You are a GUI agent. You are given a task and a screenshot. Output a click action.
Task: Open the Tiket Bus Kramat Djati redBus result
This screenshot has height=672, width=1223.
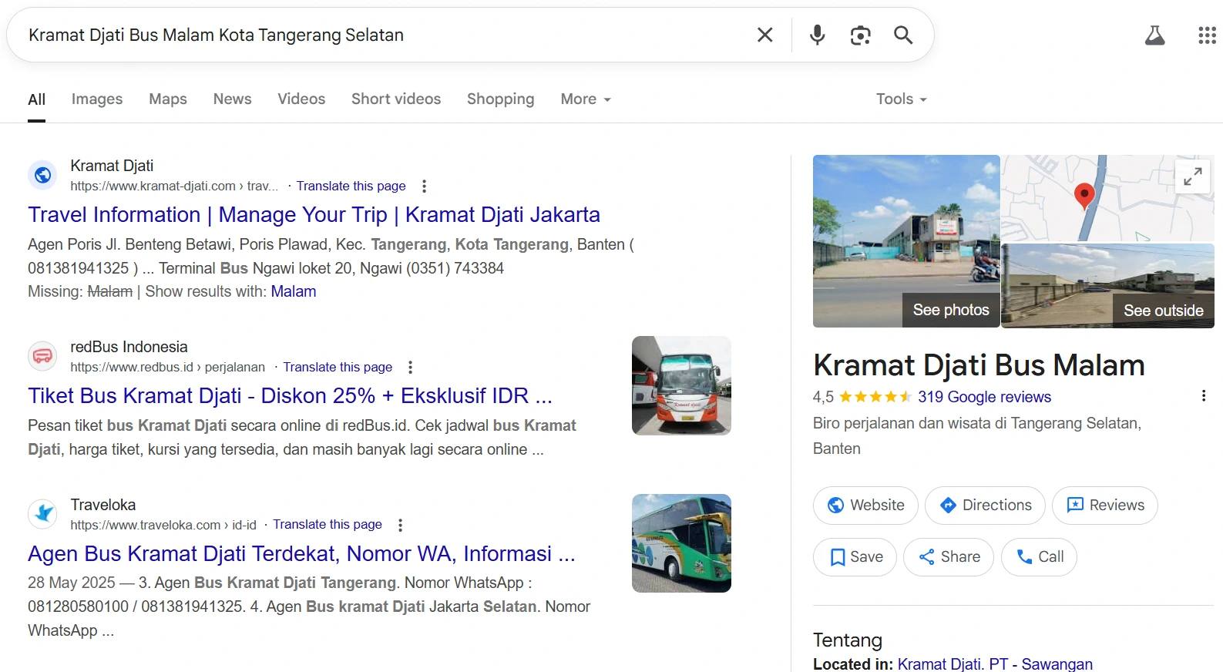(x=290, y=395)
